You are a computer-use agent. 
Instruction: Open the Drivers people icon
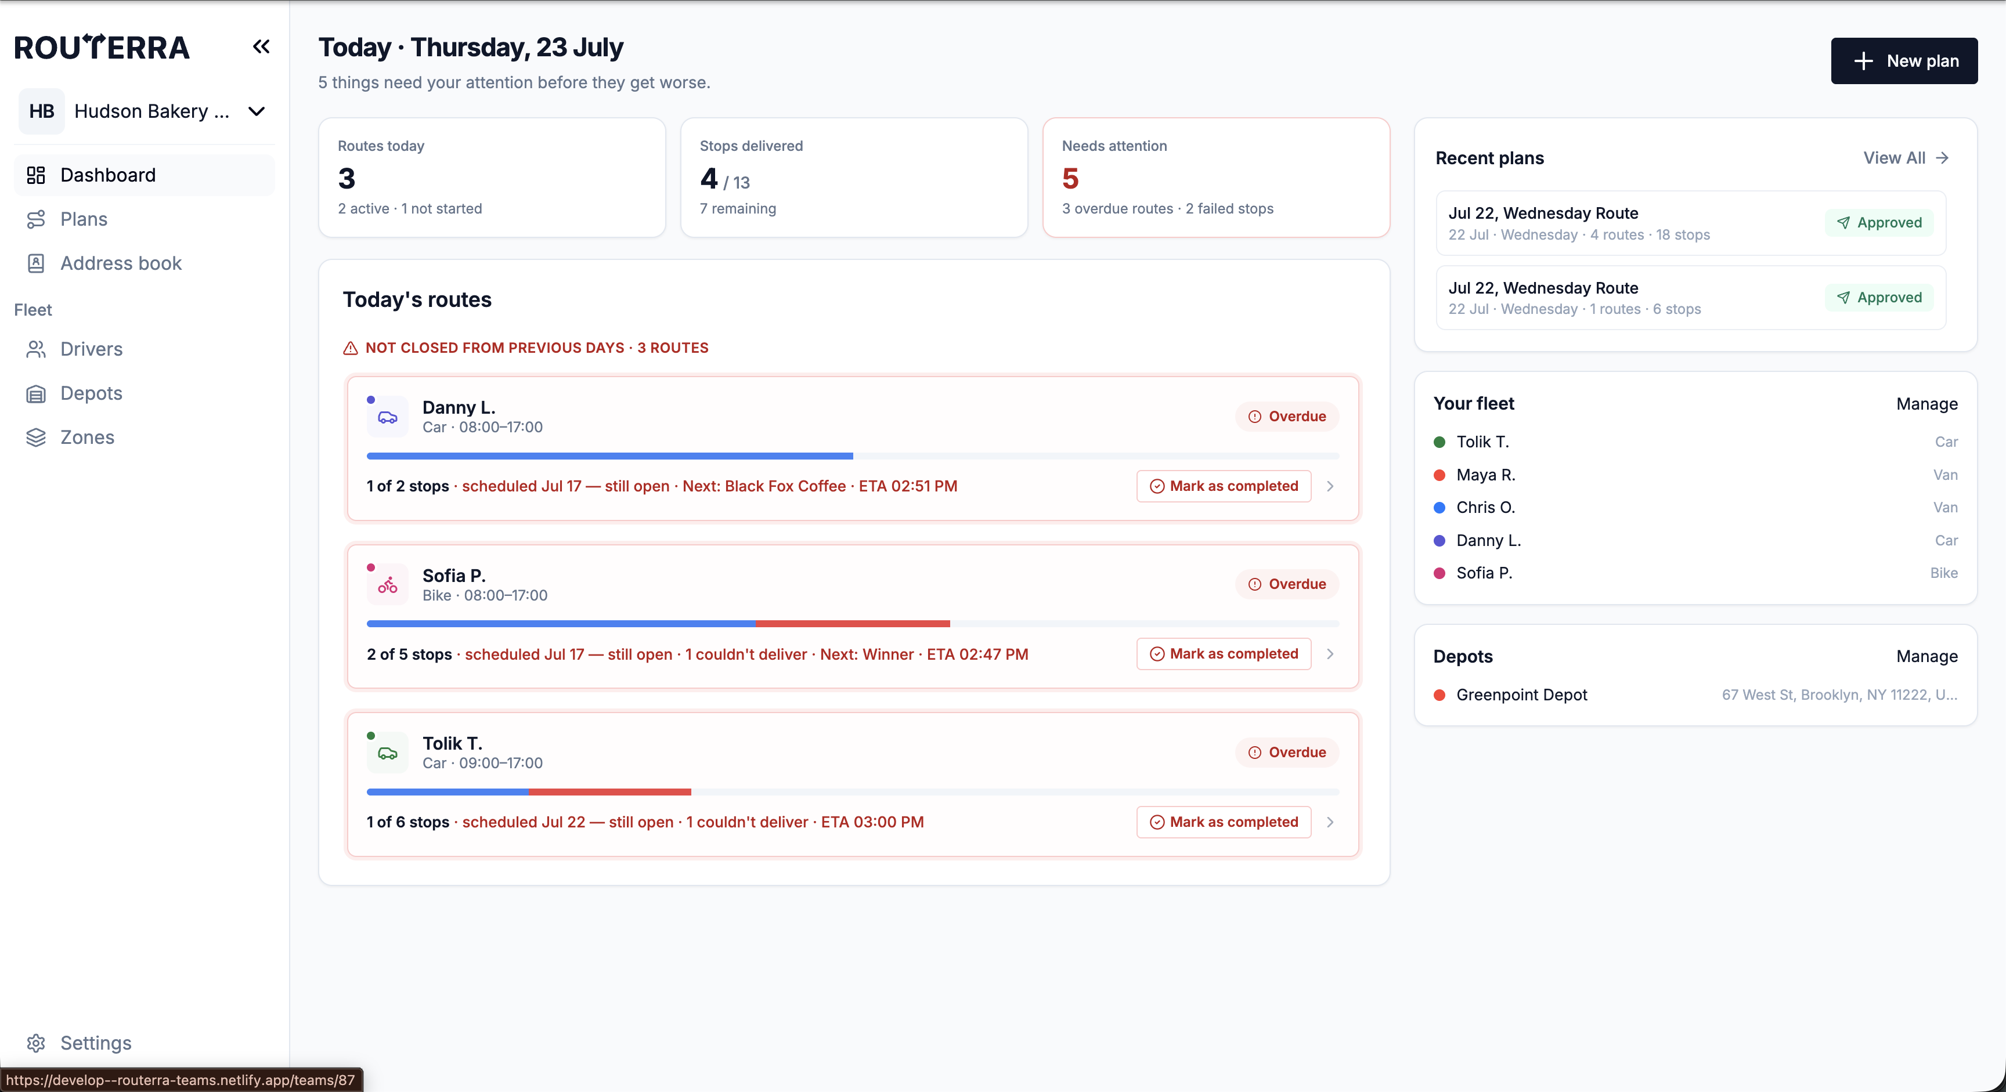(36, 349)
